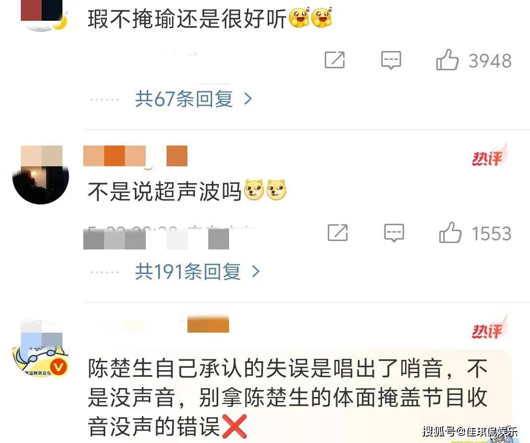Click the chevron beside 共191条回复
Viewport: 530px width, 443px height.
[256, 272]
